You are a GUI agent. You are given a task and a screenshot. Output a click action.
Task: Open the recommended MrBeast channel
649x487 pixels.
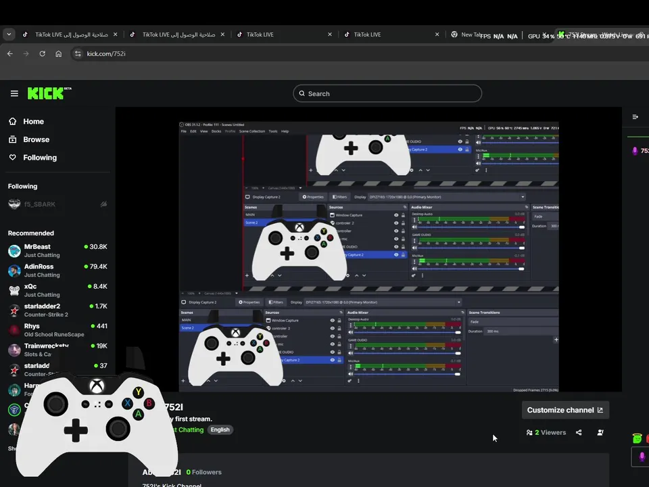[x=57, y=250]
